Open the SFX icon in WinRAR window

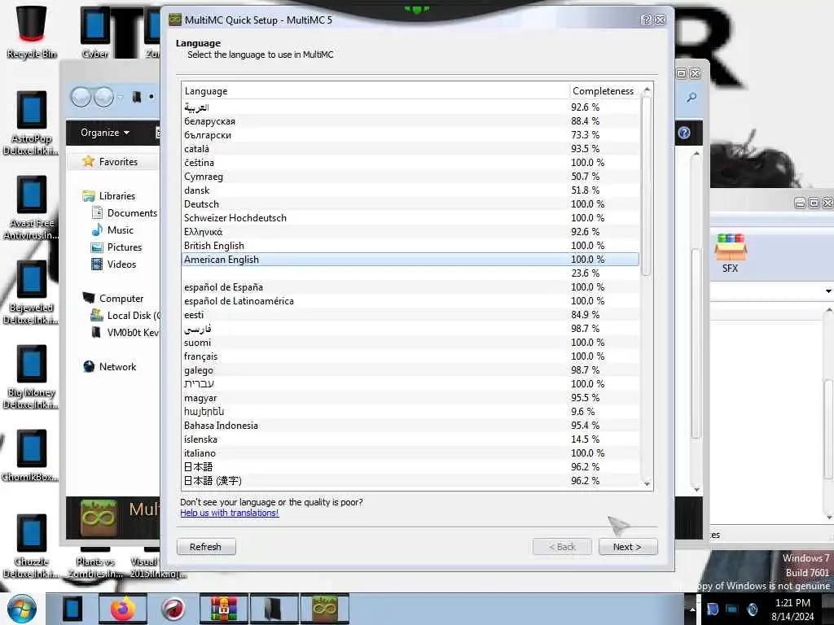point(731,253)
